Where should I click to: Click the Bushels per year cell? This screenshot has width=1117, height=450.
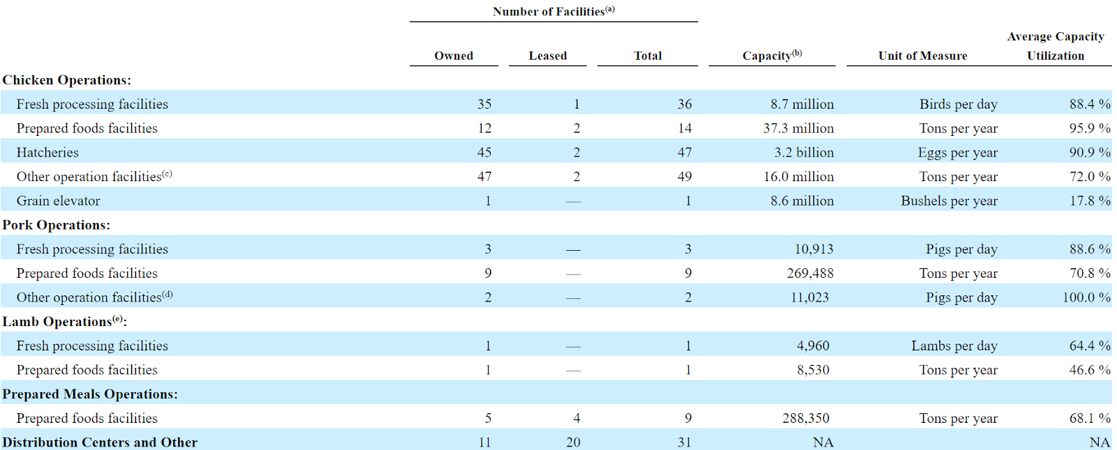pyautogui.click(x=949, y=201)
